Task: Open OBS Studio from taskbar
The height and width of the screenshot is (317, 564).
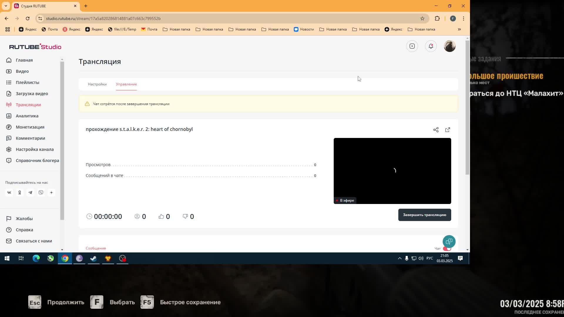Action: point(122,258)
